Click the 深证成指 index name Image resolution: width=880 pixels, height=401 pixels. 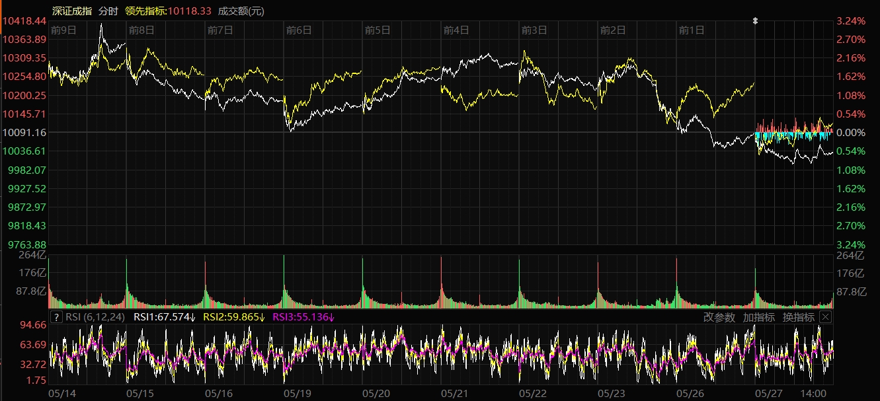[71, 11]
